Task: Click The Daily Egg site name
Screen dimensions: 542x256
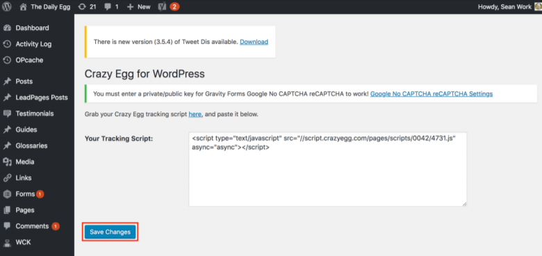Action: 51,6
